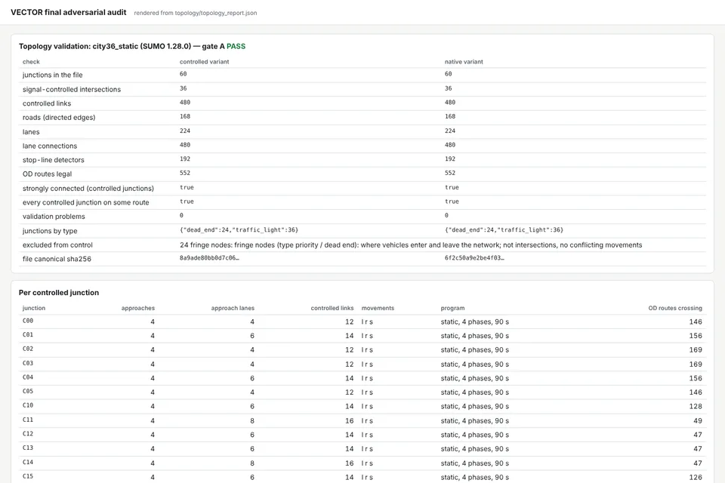725x483 pixels.
Task: Select junction "C01" in the junction table
Action: click(28, 334)
